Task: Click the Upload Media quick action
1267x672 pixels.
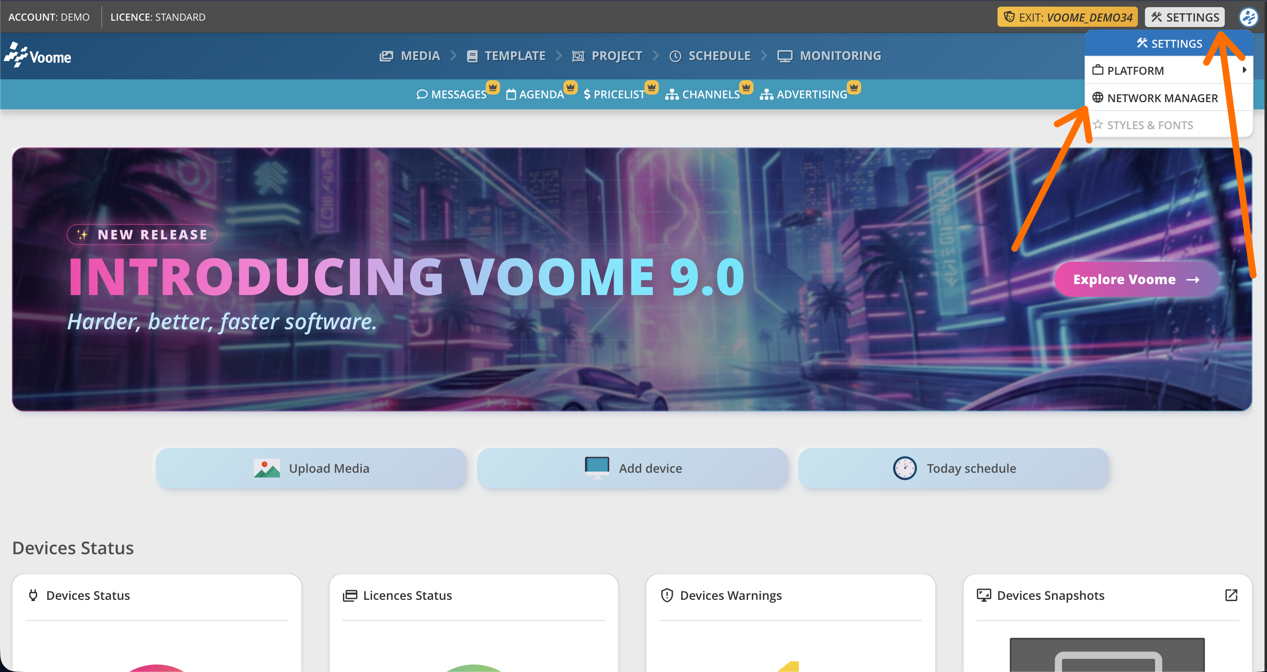Action: coord(311,468)
